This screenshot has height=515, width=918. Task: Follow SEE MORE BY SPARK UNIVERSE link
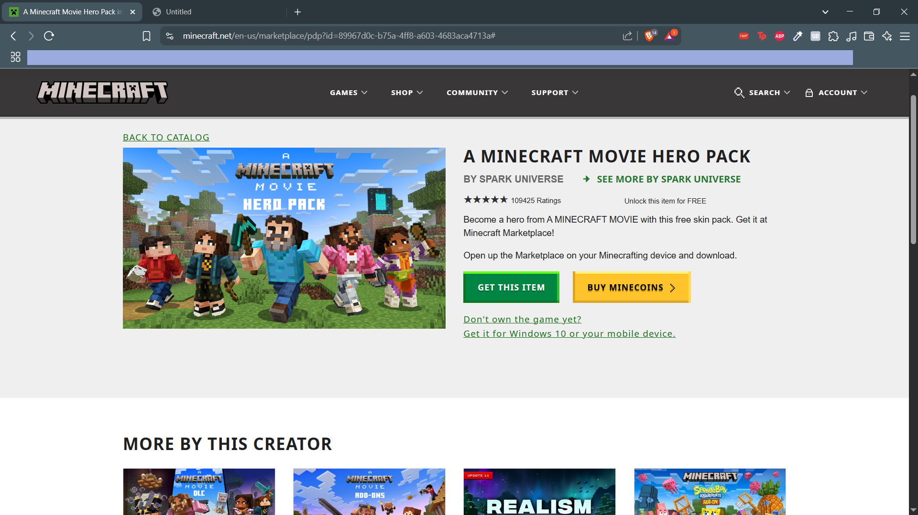pos(662,179)
